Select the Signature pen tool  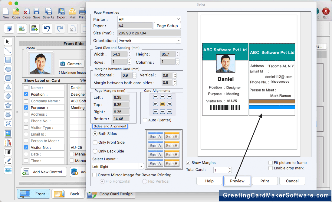(x=8, y=161)
